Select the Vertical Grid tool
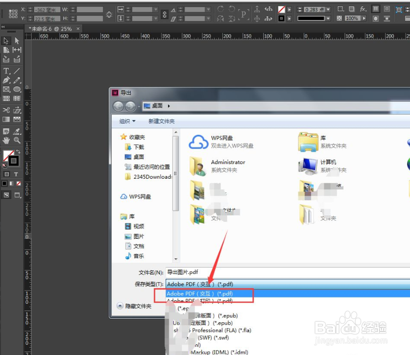This screenshot has height=355, width=410. pos(17,99)
